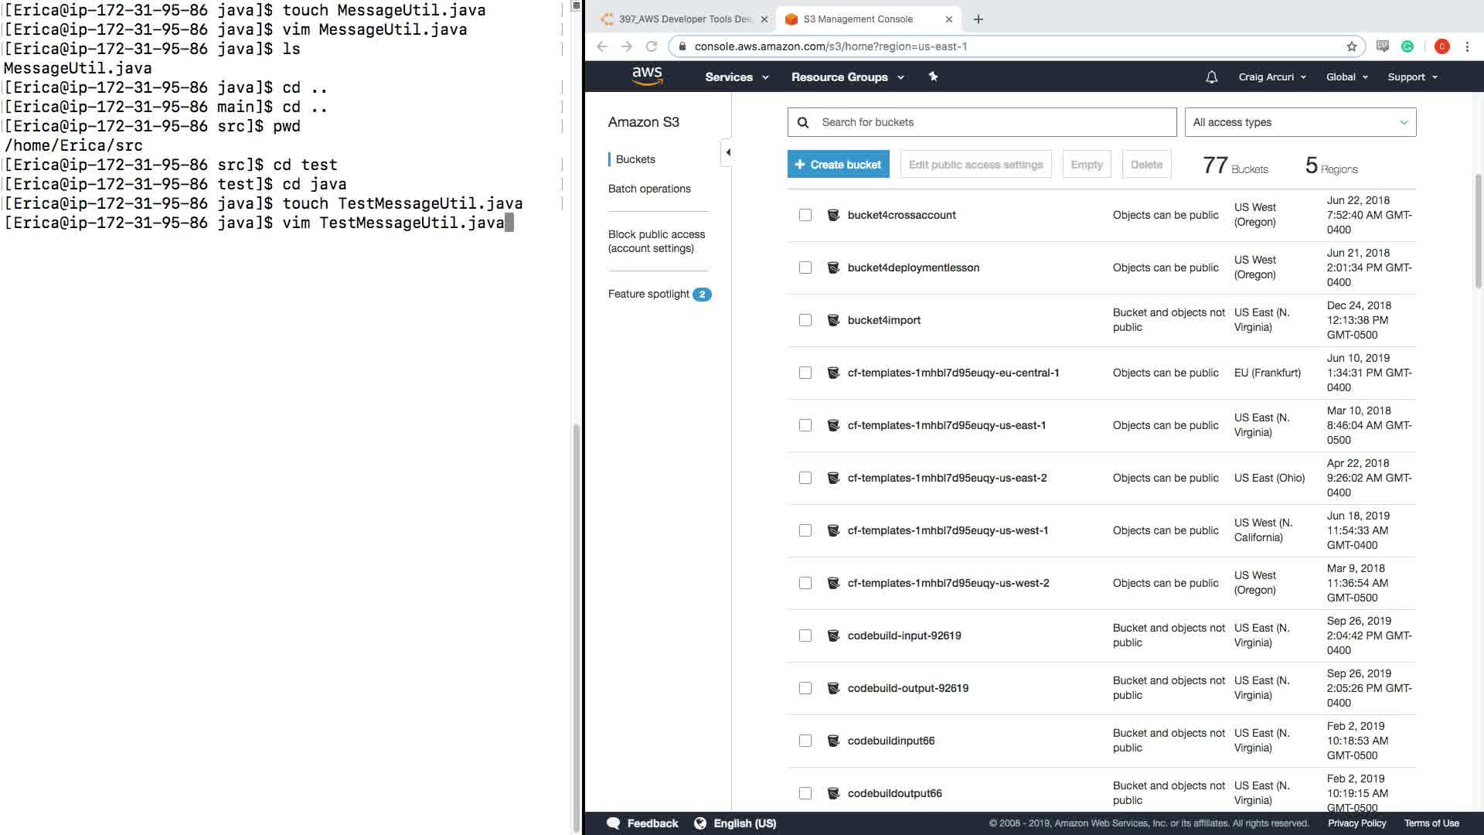This screenshot has width=1484, height=835.
Task: Open Batch operations in sidebar
Action: coord(649,189)
